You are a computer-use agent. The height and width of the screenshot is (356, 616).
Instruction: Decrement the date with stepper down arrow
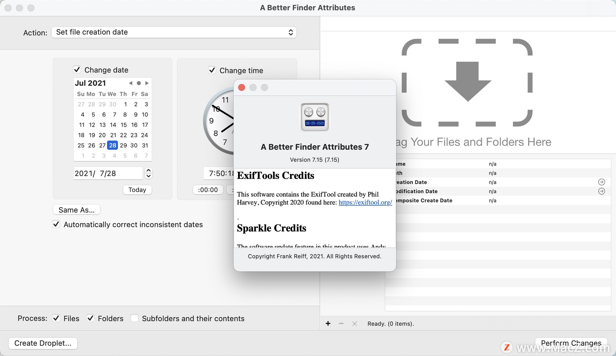coord(149,176)
